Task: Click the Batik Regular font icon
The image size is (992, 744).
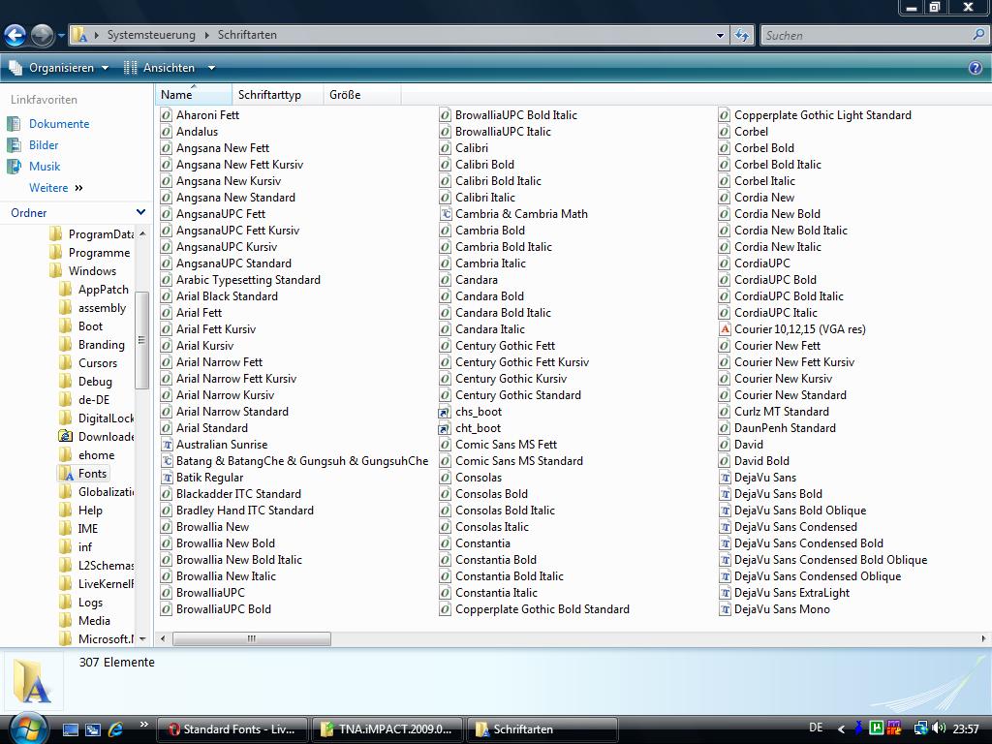Action: (x=167, y=478)
